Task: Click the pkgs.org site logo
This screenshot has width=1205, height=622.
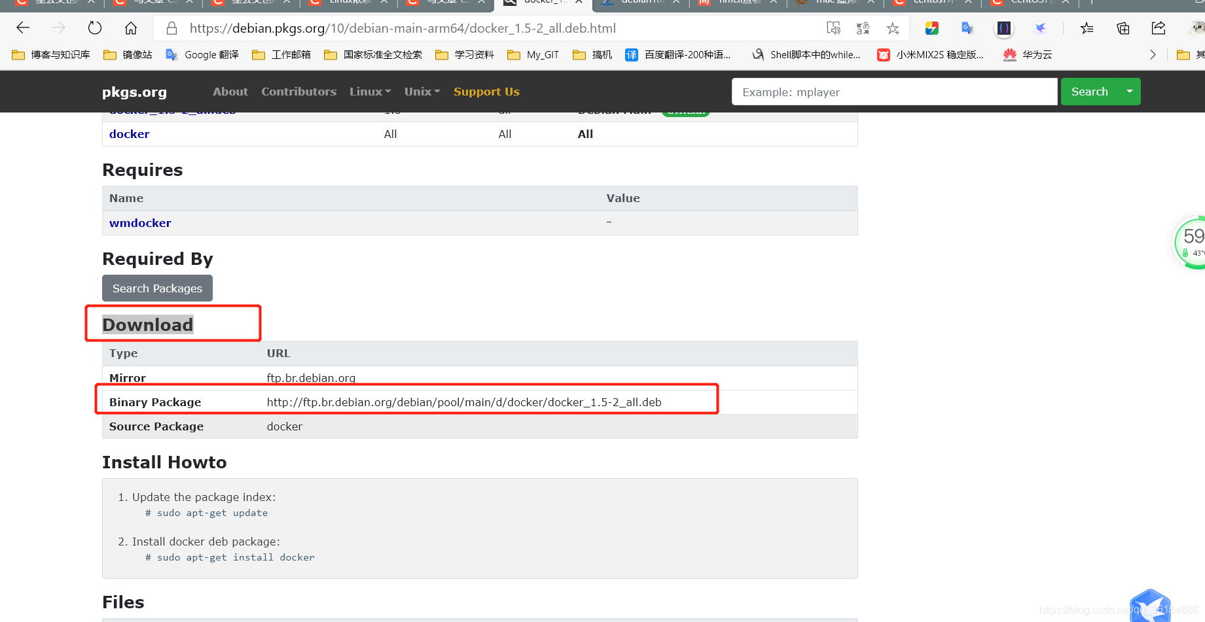Action: point(134,92)
